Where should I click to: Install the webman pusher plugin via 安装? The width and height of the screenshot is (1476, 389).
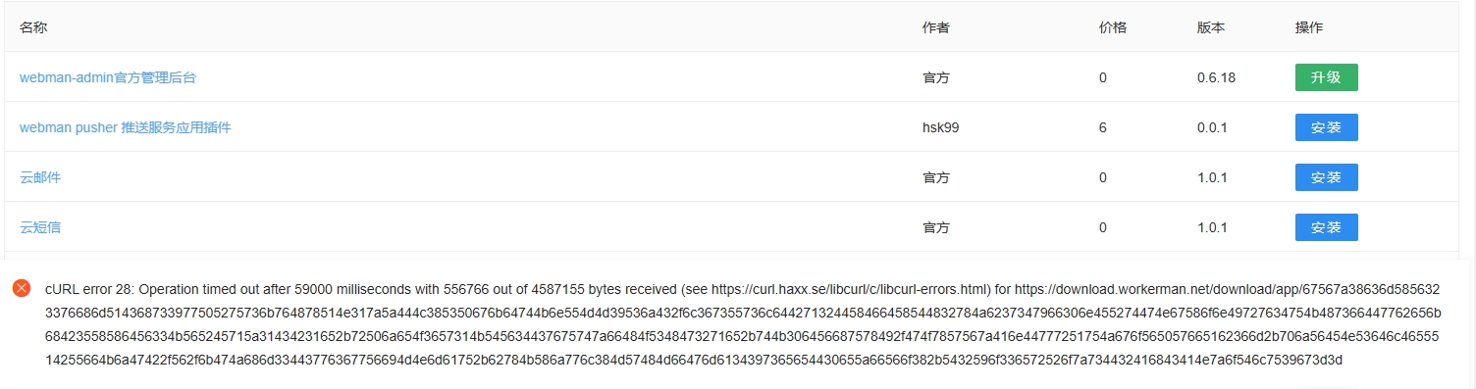pos(1326,127)
